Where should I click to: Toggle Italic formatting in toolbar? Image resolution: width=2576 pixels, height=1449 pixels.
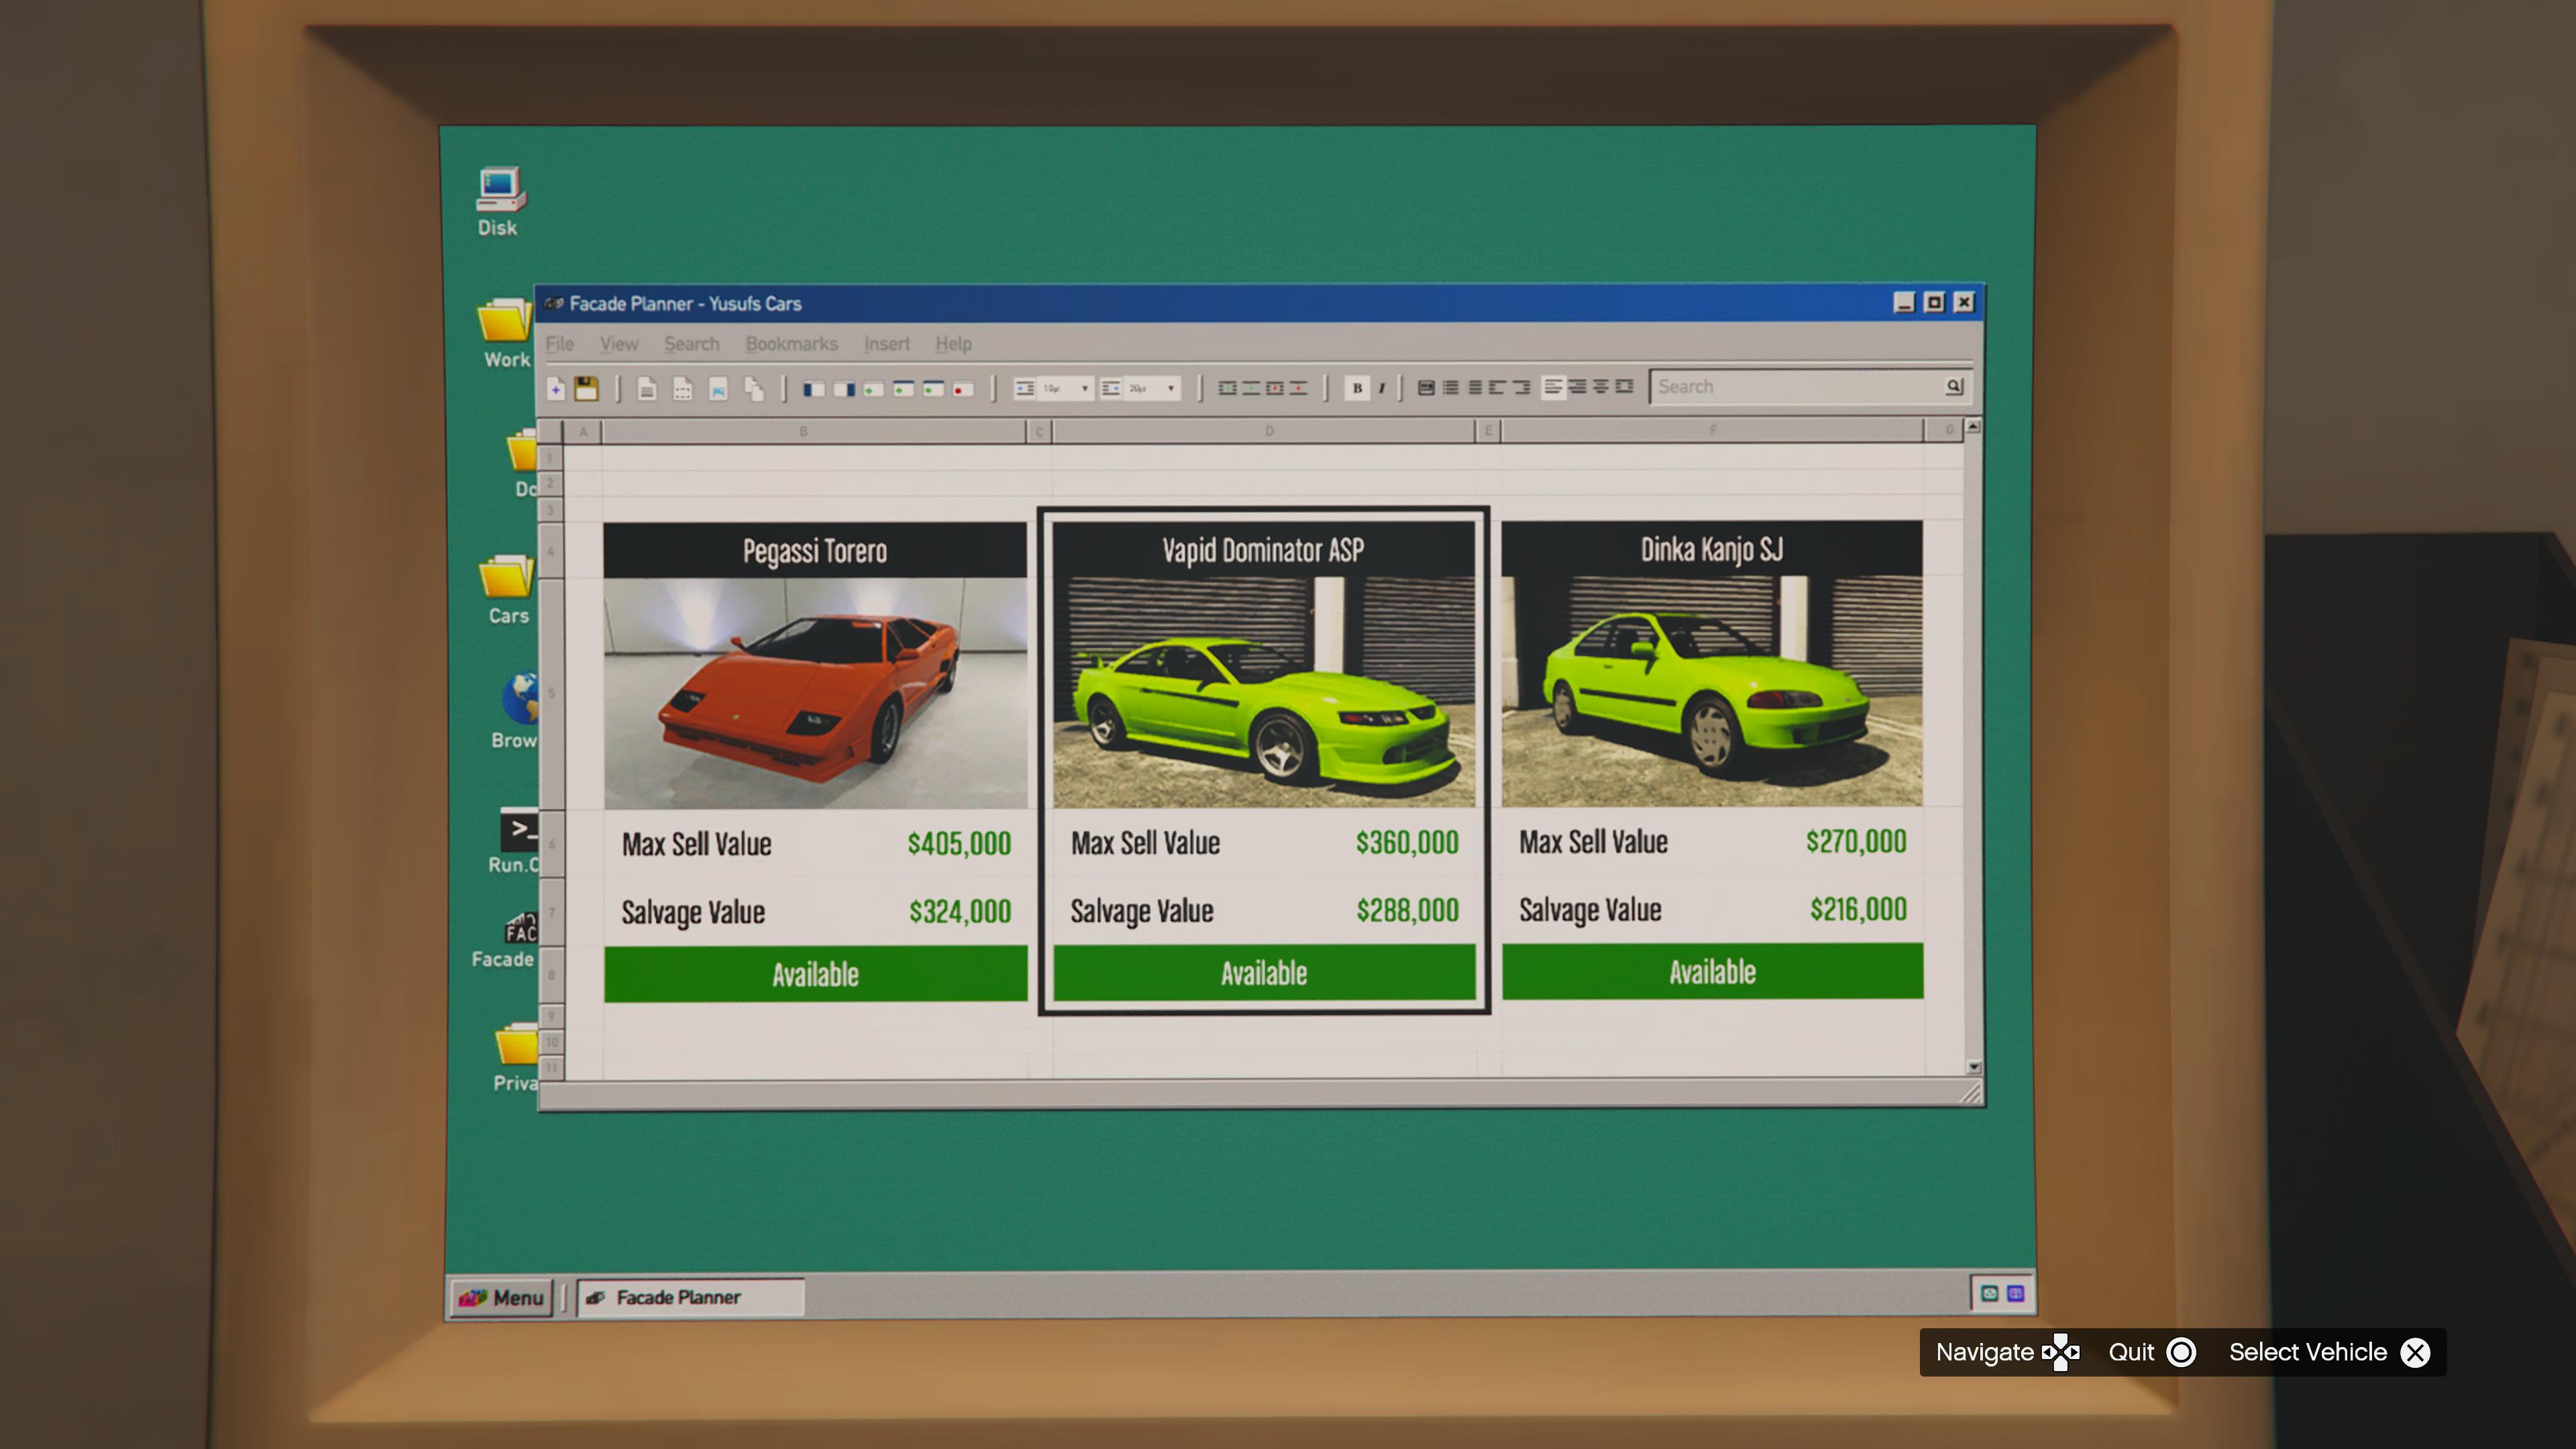[x=1381, y=388]
